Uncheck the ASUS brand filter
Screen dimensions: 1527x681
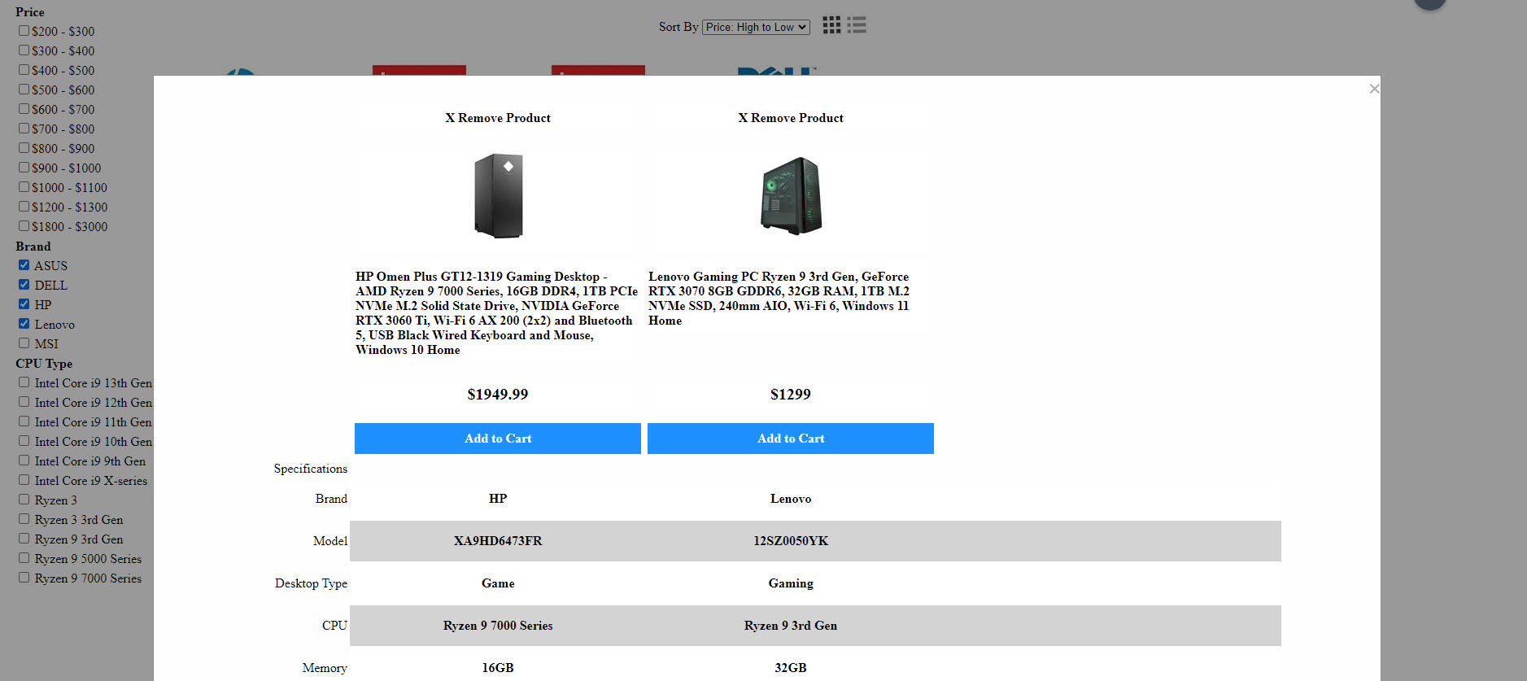[x=24, y=265]
